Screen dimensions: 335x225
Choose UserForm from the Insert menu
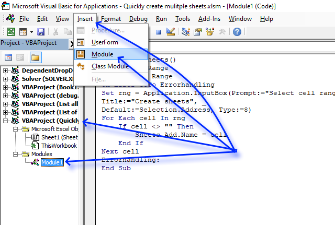tap(111, 42)
